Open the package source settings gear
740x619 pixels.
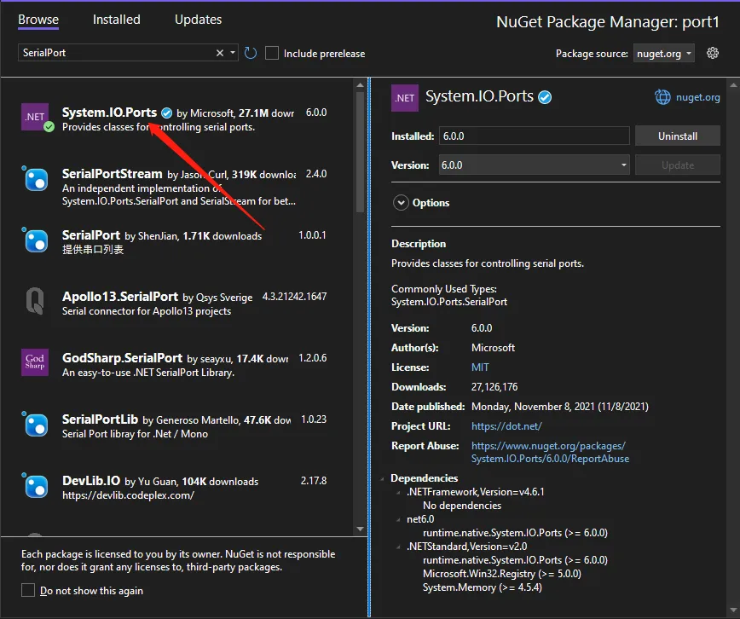pos(713,53)
